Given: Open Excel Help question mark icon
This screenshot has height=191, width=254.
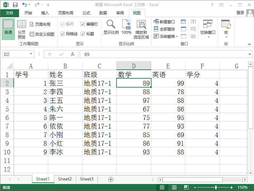Looking at the screenshot, I should tap(212, 5).
